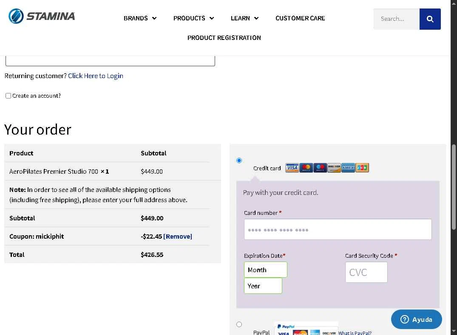
Task: Focus the search input field
Action: (396, 19)
